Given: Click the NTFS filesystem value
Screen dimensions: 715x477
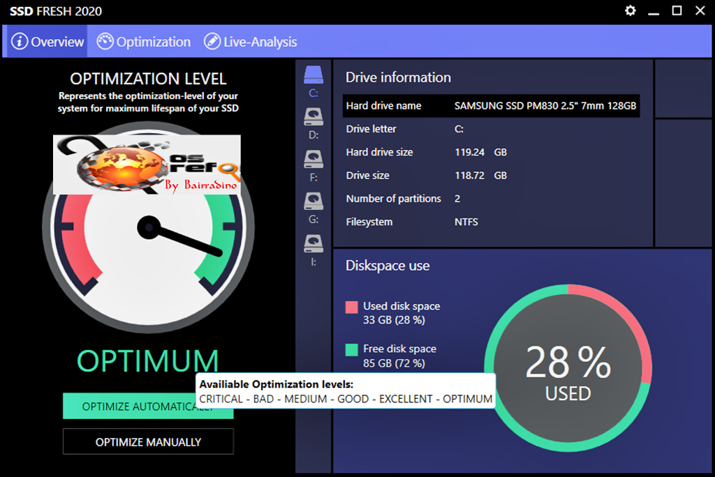Looking at the screenshot, I should click(466, 222).
